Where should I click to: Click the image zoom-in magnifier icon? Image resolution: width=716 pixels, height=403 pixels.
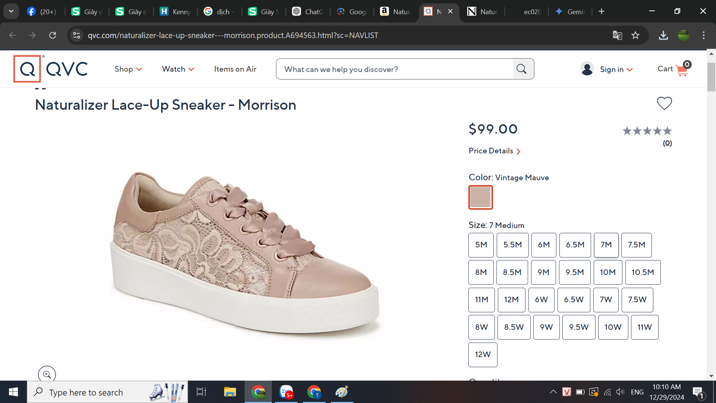(47, 374)
